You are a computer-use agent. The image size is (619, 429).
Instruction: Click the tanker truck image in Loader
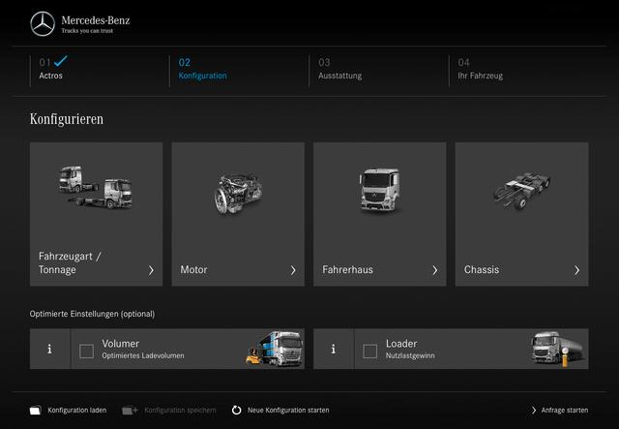tap(558, 349)
